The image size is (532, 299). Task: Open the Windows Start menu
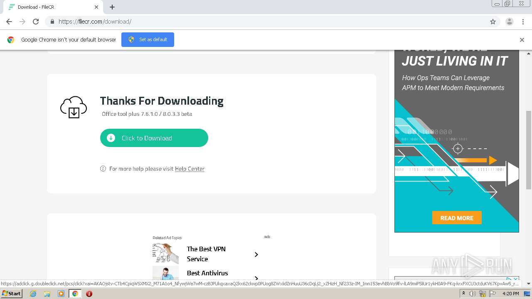pyautogui.click(x=12, y=294)
